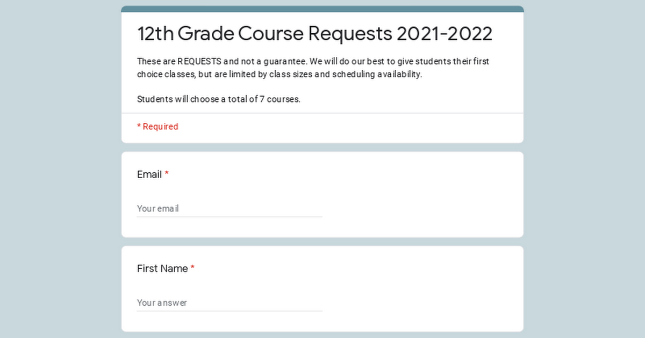Click the '2021-2022' part of the title
This screenshot has width=645, height=338.
[445, 33]
